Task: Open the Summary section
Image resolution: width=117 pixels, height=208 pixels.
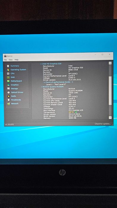Action: (15, 66)
